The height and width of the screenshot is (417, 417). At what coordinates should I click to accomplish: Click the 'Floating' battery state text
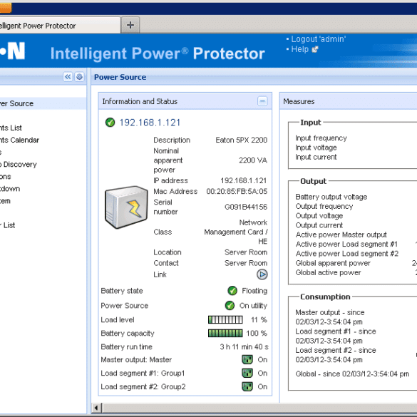tap(254, 291)
